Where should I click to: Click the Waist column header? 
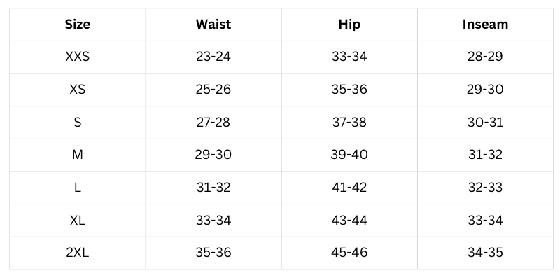click(213, 24)
